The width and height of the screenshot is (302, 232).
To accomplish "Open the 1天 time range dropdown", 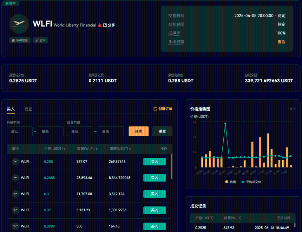I will point(292,109).
